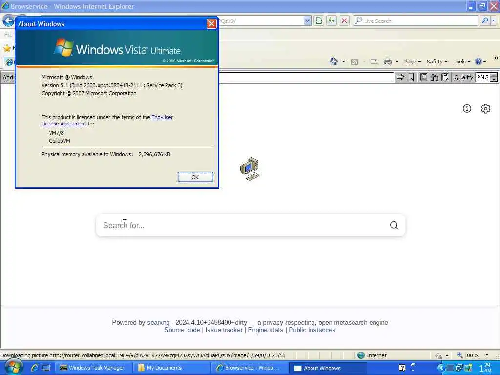Click the help question mark tray icon

[x=402, y=368]
